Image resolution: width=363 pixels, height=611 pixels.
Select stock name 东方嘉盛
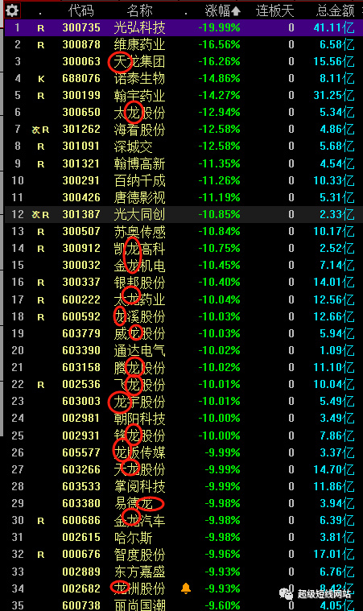tap(139, 572)
